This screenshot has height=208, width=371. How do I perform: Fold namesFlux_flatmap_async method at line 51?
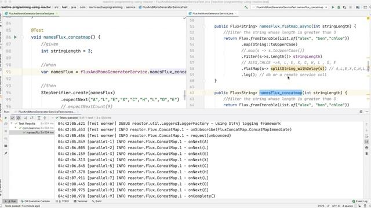[x=204, y=27]
